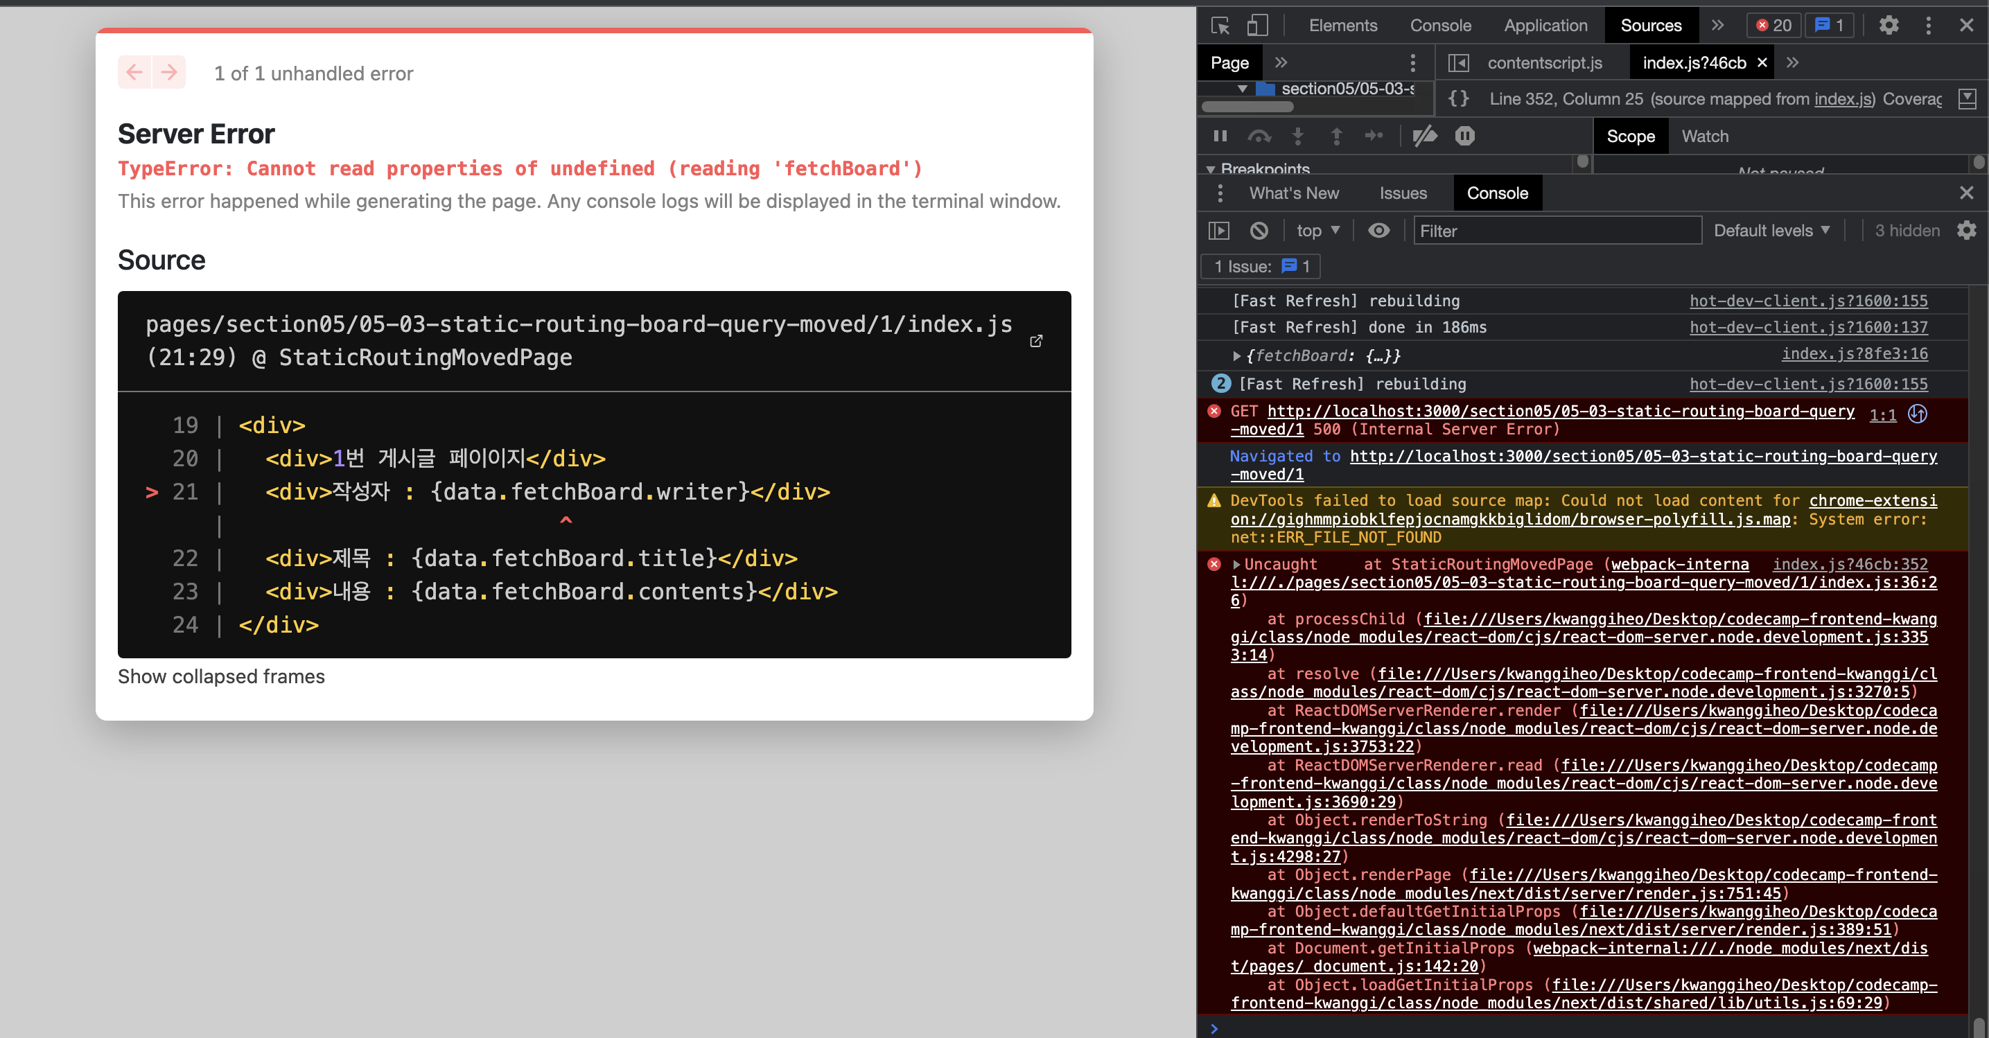Open the Elements tab

1342,26
